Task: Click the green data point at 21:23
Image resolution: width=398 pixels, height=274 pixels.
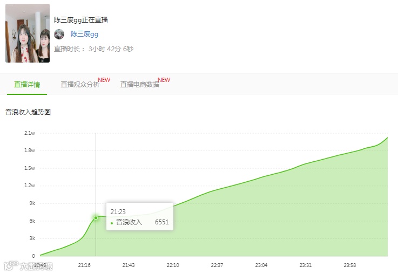Action: 96,218
